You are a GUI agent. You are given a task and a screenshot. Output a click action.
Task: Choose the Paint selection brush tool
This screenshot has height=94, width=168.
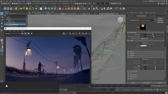[2, 20]
